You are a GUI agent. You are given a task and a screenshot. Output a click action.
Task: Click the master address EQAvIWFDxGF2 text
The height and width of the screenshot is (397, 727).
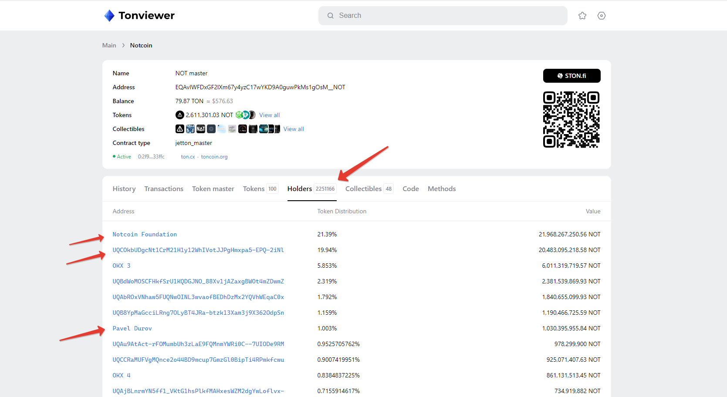tap(260, 87)
